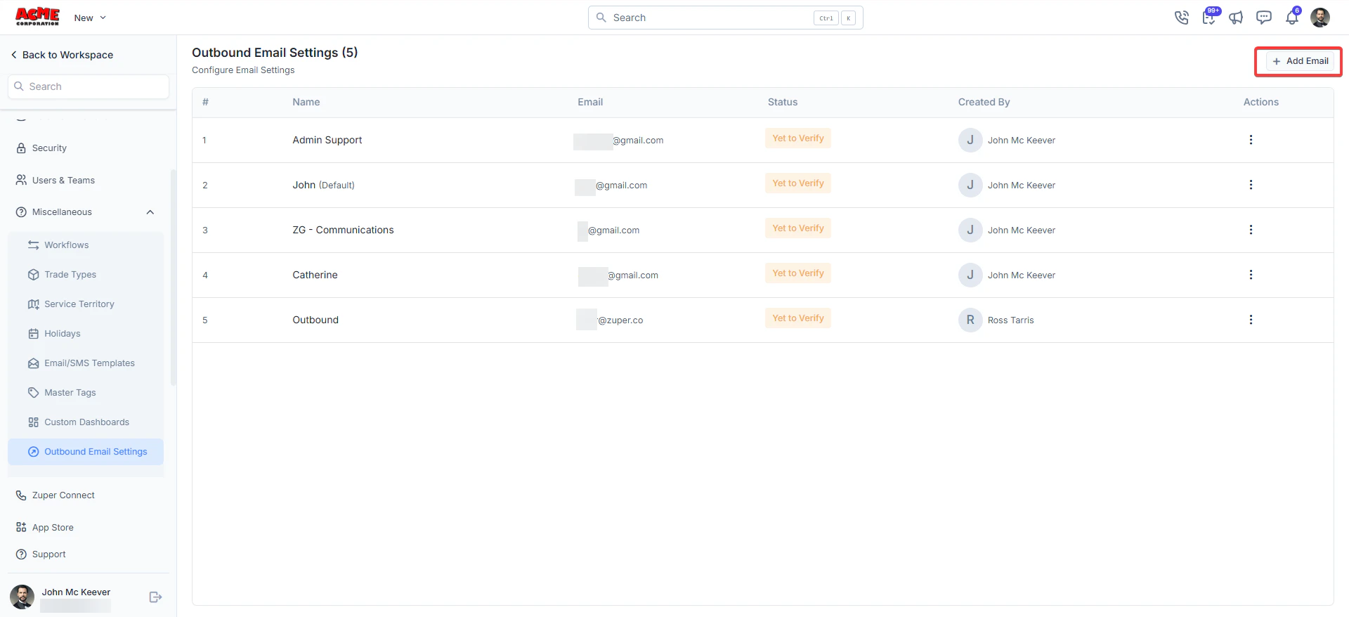The width and height of the screenshot is (1349, 617).
Task: Click Yet to Verify status for Admin Support
Action: point(798,138)
